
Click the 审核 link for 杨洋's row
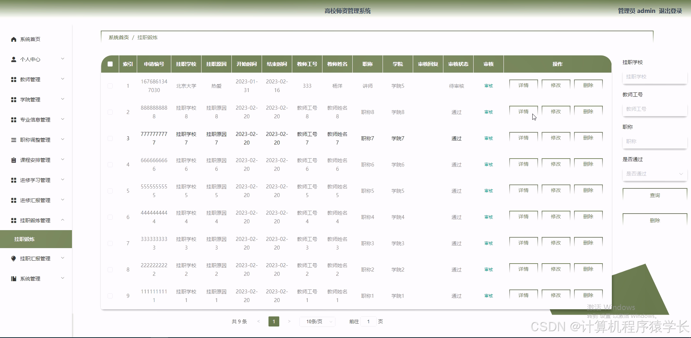pyautogui.click(x=488, y=86)
